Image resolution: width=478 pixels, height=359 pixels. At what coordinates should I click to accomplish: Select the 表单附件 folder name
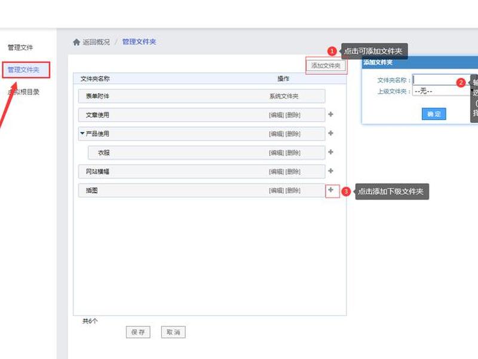coord(97,96)
